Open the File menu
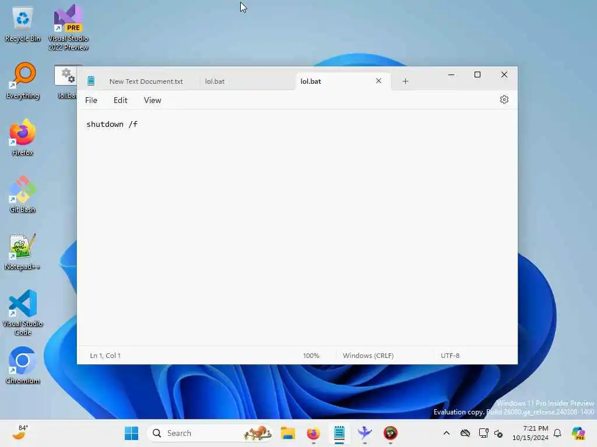The image size is (597, 447). pos(91,100)
